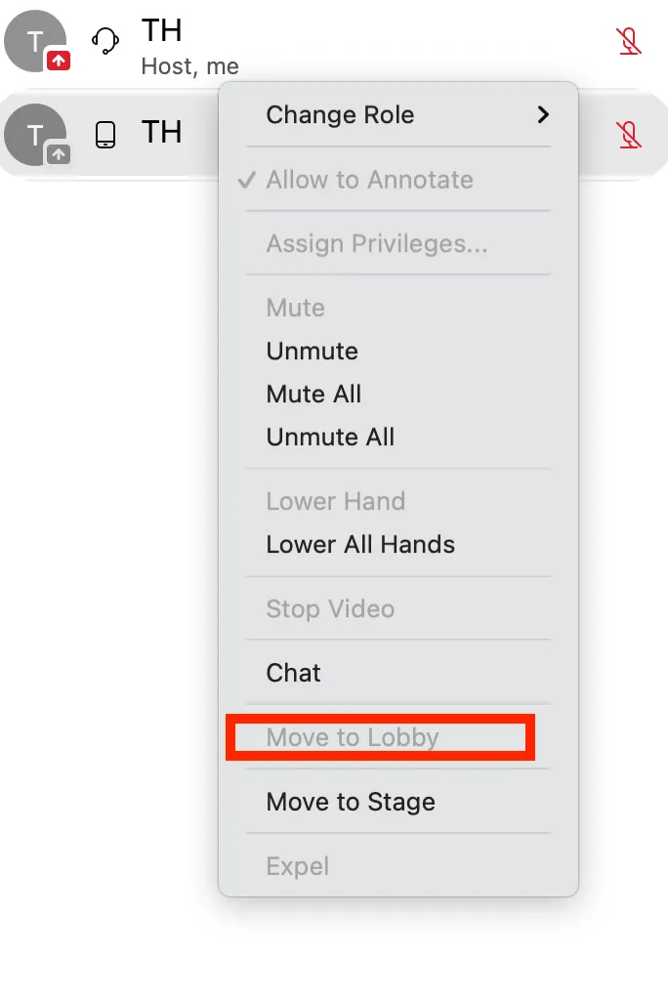Click the red share badge on host avatar
The width and height of the screenshot is (668, 998).
(59, 61)
